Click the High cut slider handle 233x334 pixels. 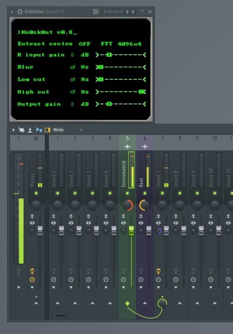(141, 92)
